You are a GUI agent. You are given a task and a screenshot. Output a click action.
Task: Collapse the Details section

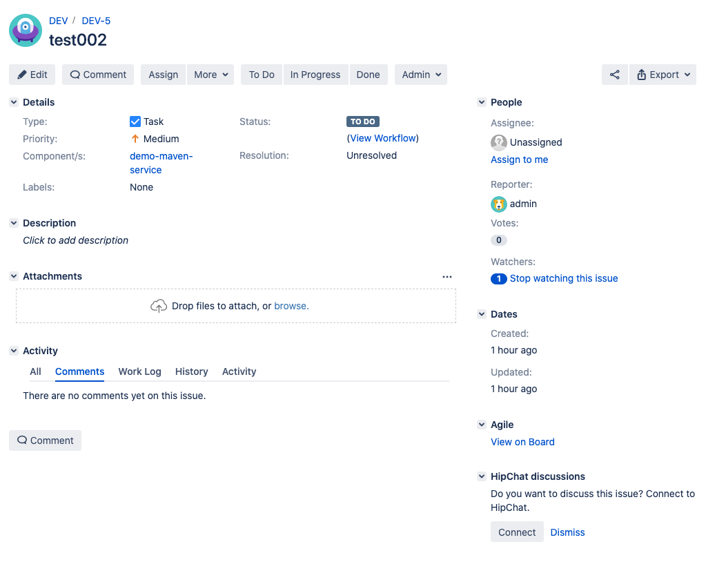13,102
